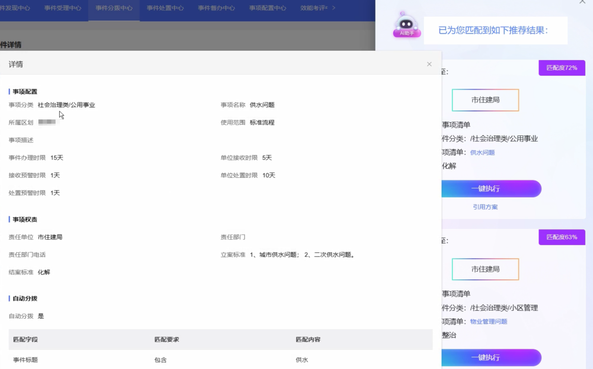Close the 详情 dialog

coord(429,64)
